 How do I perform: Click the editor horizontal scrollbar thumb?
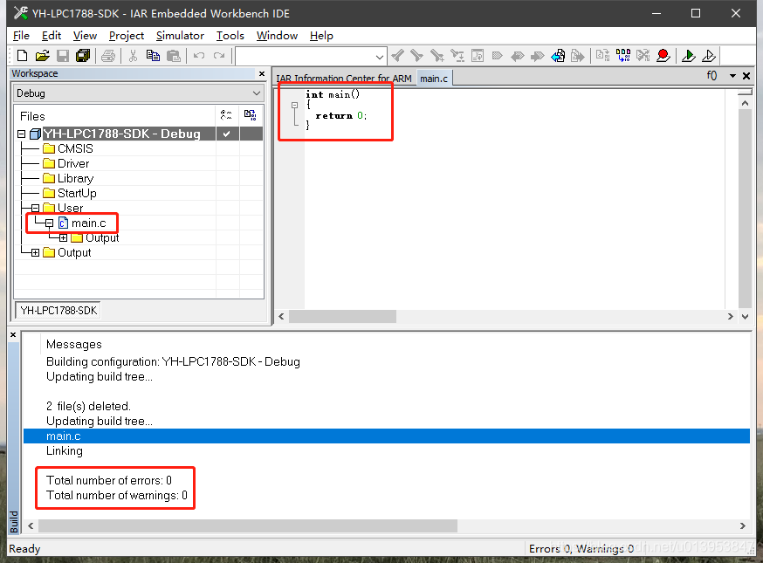point(342,317)
